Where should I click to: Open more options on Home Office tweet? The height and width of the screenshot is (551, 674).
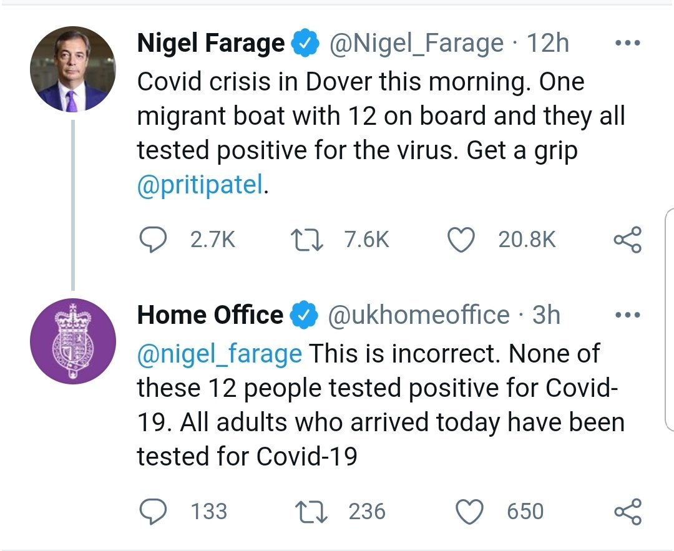tap(627, 315)
